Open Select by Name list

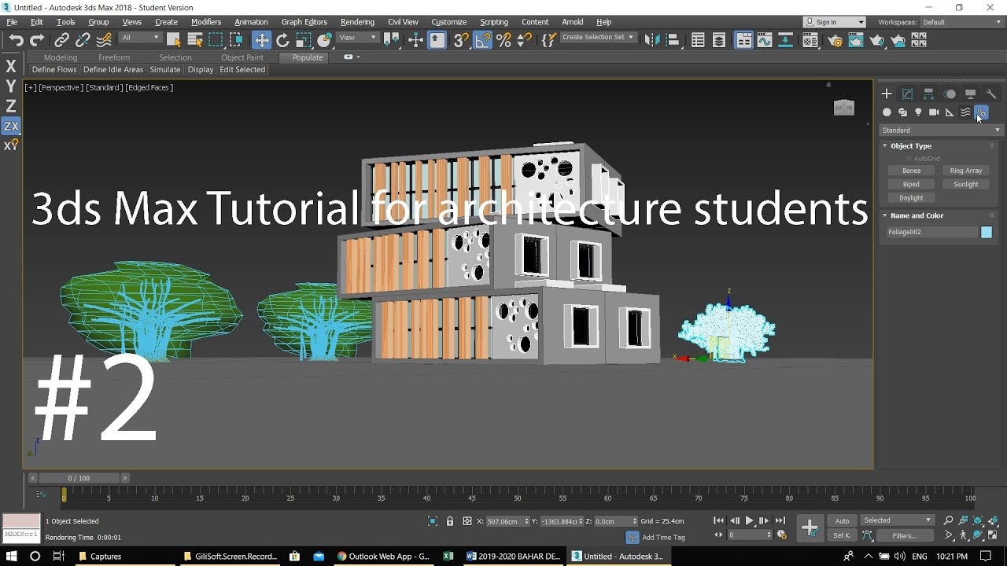pos(195,40)
